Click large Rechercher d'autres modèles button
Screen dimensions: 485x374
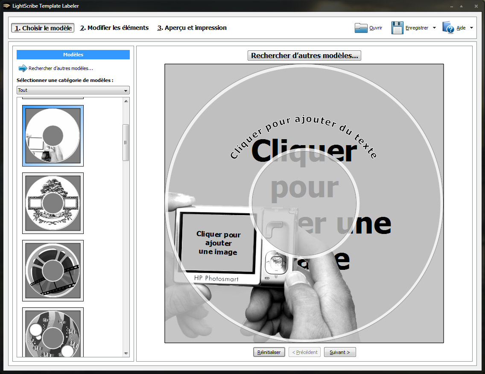pyautogui.click(x=304, y=56)
